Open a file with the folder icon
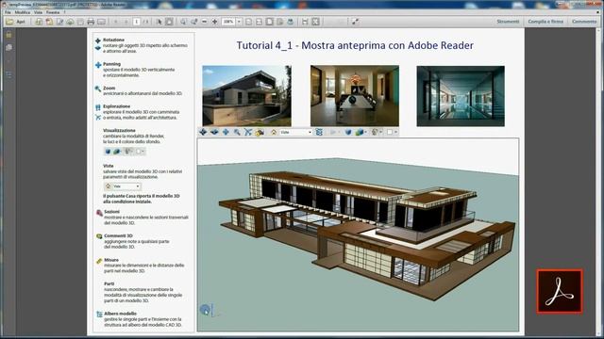 (9, 22)
